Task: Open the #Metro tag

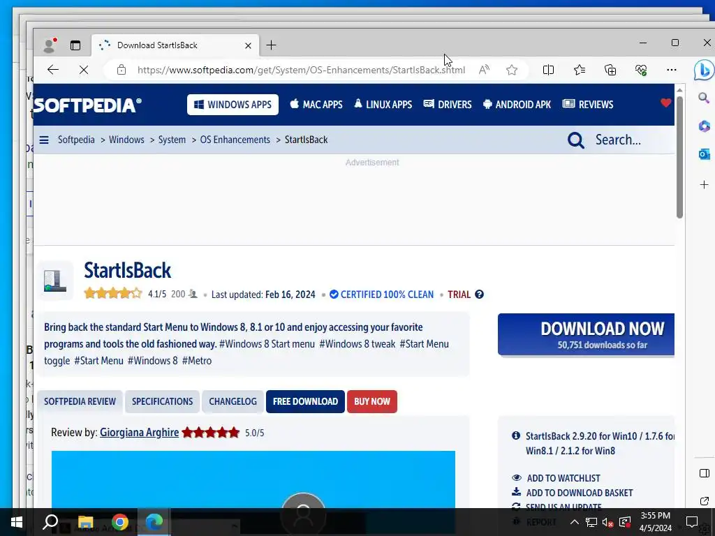Action: (x=196, y=361)
